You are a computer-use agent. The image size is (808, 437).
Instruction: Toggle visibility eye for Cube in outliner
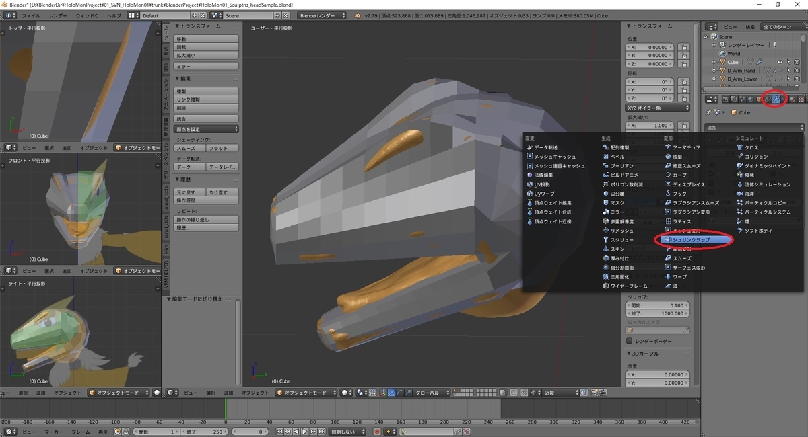[781, 62]
